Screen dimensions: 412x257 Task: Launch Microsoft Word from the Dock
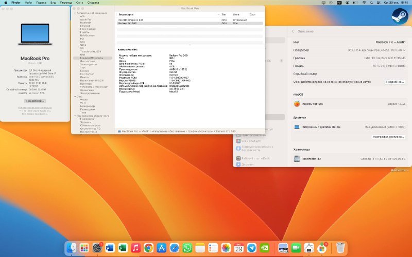pyautogui.click(x=110, y=248)
